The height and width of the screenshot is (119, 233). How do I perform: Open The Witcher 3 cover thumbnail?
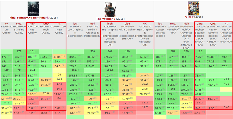pos(110,9)
